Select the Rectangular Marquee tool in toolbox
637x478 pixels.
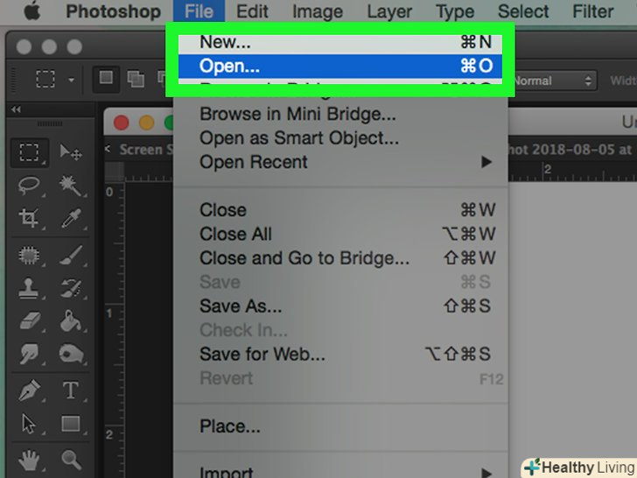click(30, 152)
